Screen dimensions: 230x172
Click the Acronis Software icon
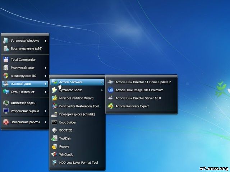click(x=54, y=82)
